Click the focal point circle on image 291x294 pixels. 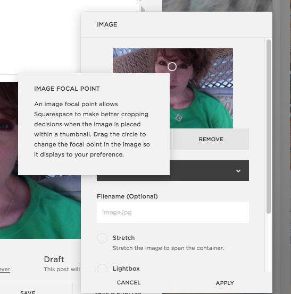[172, 66]
